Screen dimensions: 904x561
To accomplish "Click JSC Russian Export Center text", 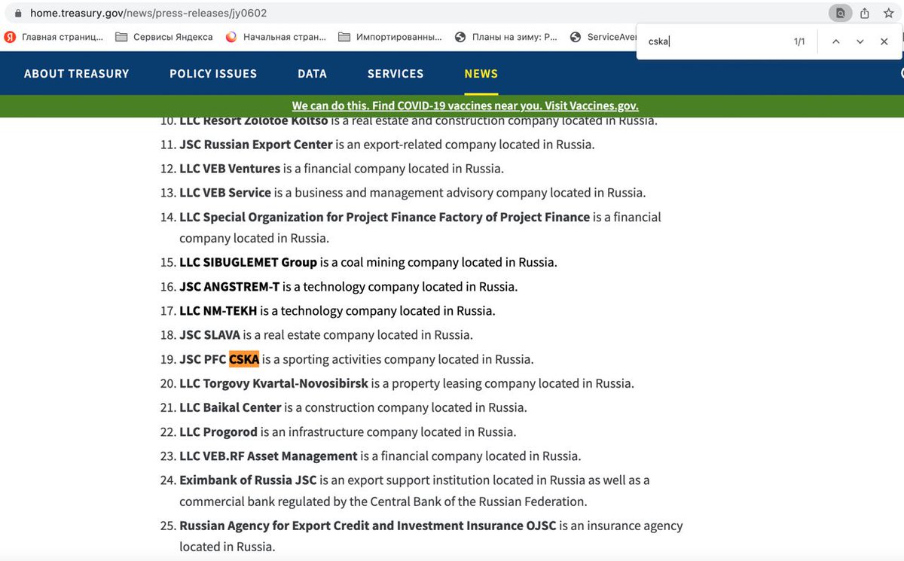I will coord(256,145).
